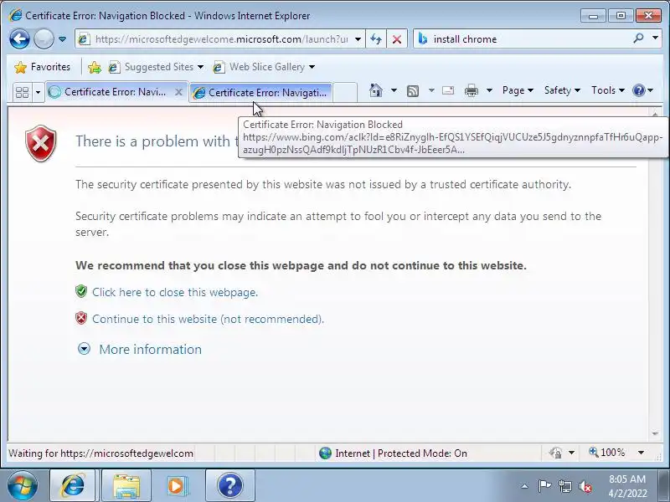The width and height of the screenshot is (670, 502).
Task: Expand the zoom level dropdown arrow
Action: (x=641, y=453)
